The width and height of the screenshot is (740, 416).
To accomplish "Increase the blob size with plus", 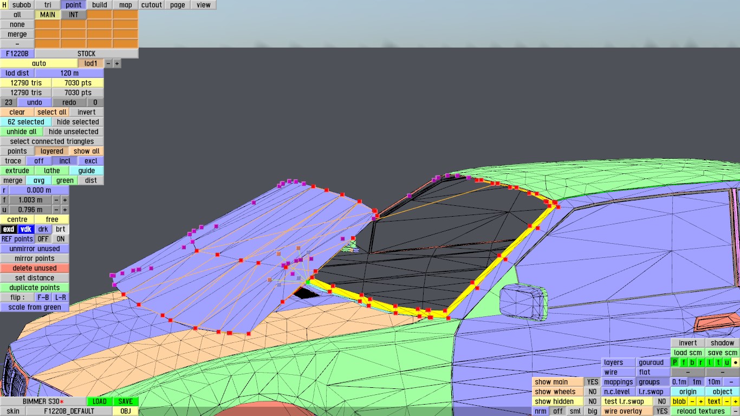I will coord(700,401).
